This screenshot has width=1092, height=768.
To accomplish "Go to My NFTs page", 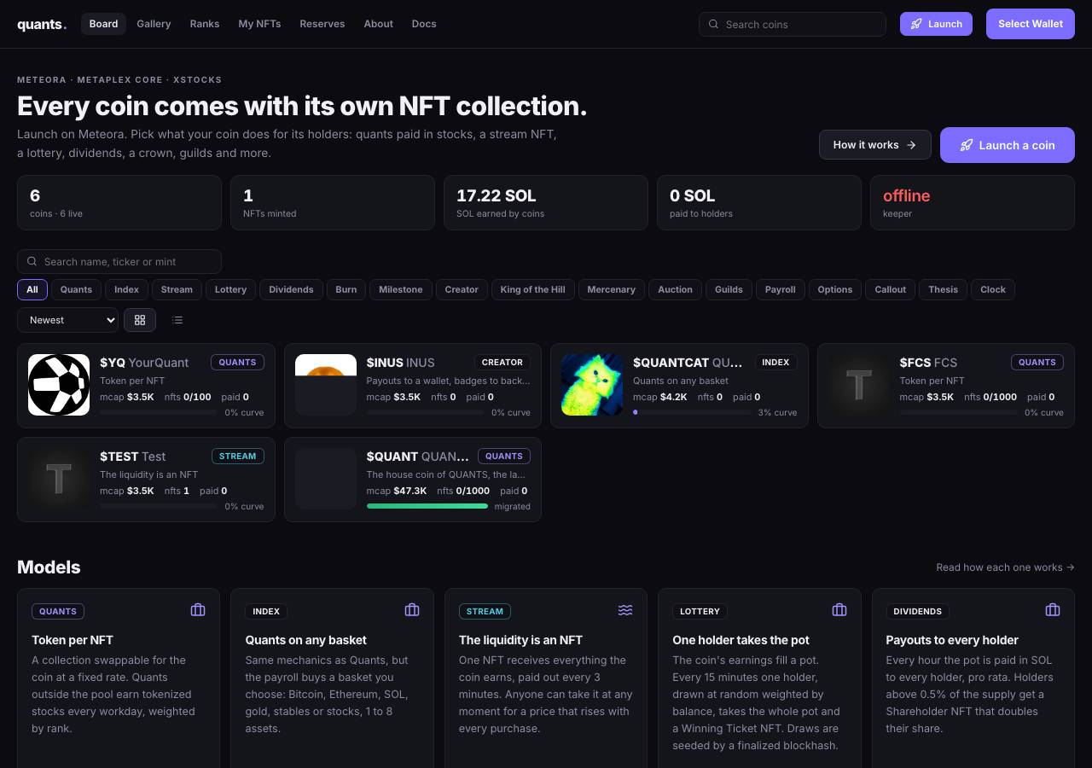I will pos(259,24).
